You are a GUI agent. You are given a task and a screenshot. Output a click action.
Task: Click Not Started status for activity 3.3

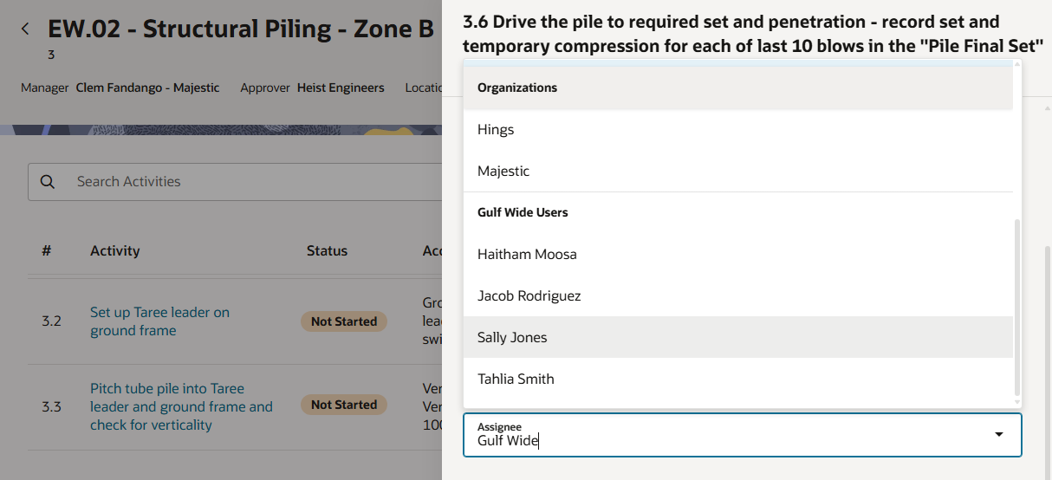tap(344, 405)
